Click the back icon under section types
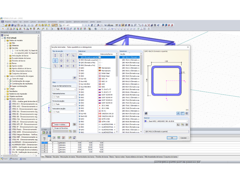Image resolution: width=240 pixels, height=180 pixels. (x=75, y=78)
